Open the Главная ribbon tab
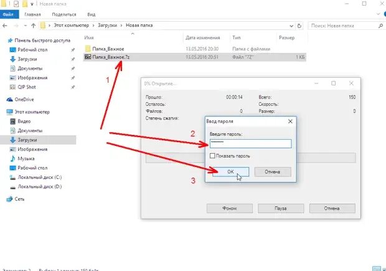Screen dimensions: 386x271 click(x=32, y=14)
